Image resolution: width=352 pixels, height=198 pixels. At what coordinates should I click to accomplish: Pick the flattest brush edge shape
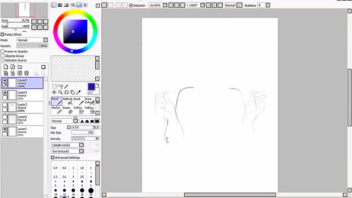point(97,121)
